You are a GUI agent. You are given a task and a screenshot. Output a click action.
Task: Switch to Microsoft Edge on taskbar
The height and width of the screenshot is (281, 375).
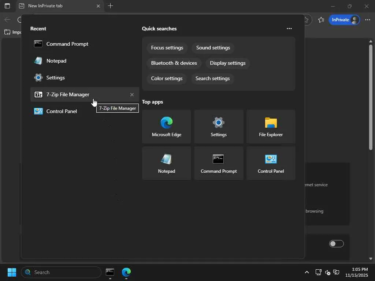[126, 272]
